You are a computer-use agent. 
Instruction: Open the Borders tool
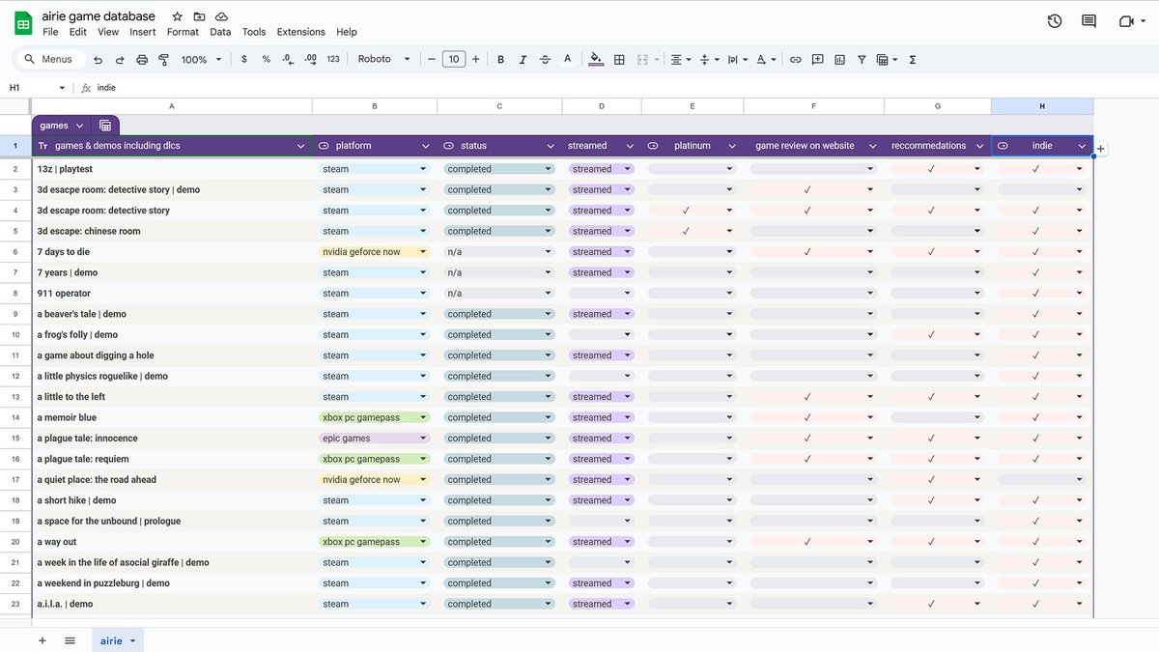pos(619,60)
